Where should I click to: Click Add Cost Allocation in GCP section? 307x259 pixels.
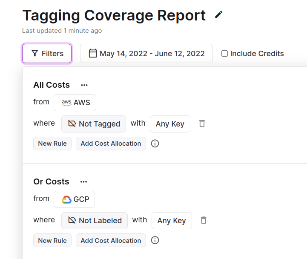(x=111, y=241)
